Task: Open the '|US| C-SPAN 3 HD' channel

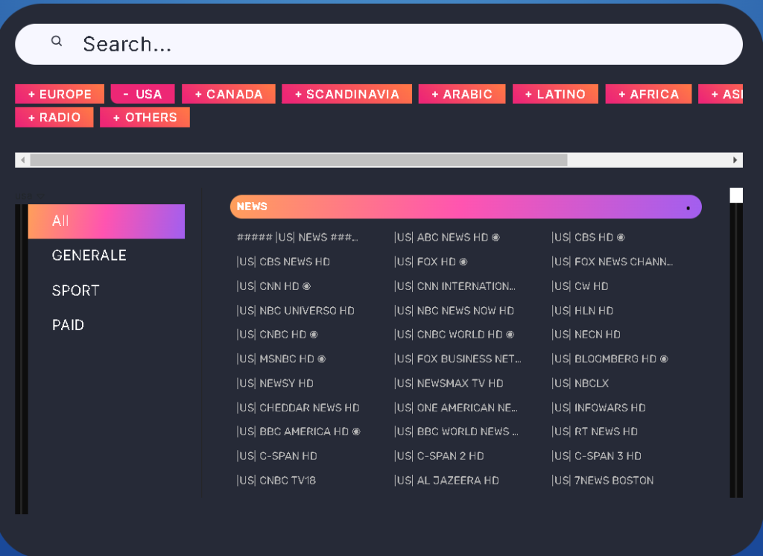Action: (597, 456)
